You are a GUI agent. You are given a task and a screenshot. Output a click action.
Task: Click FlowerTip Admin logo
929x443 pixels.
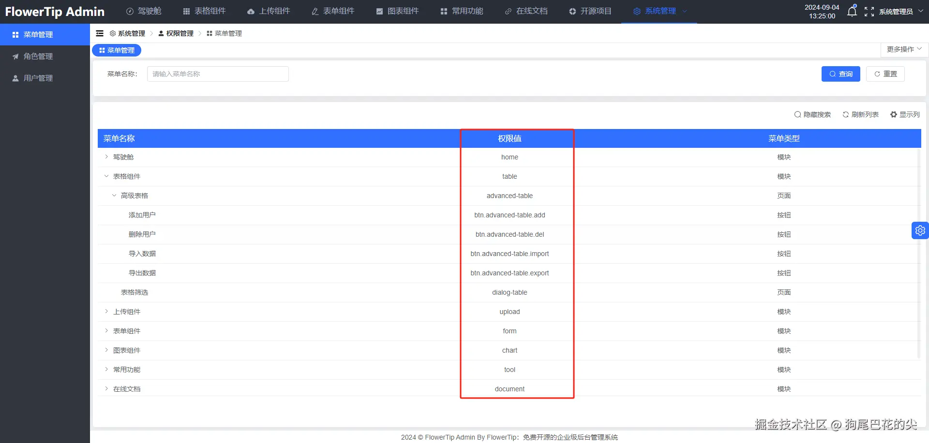(x=55, y=12)
